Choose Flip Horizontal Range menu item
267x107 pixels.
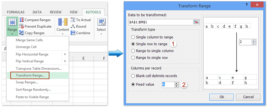click(x=37, y=54)
